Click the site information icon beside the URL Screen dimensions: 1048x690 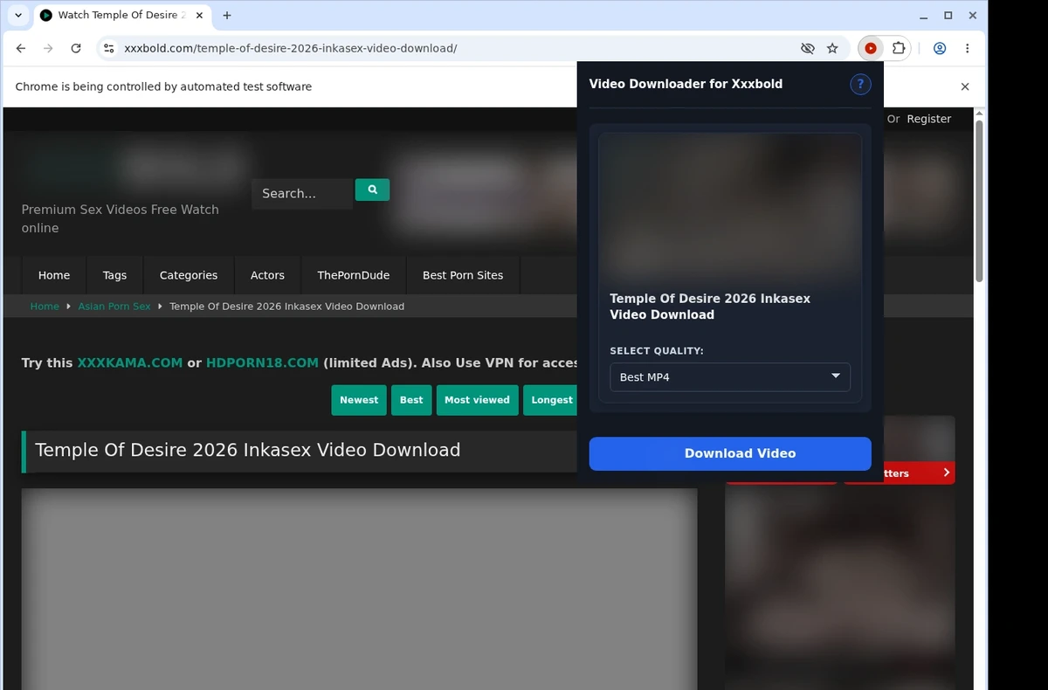coord(108,48)
